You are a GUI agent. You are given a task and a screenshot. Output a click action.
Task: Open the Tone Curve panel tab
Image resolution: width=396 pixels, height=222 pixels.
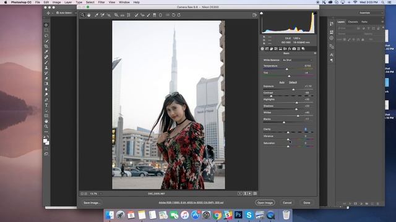(x=267, y=49)
